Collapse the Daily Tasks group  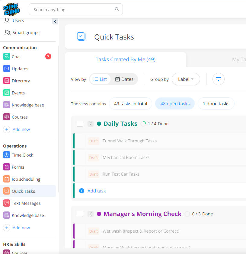91,124
